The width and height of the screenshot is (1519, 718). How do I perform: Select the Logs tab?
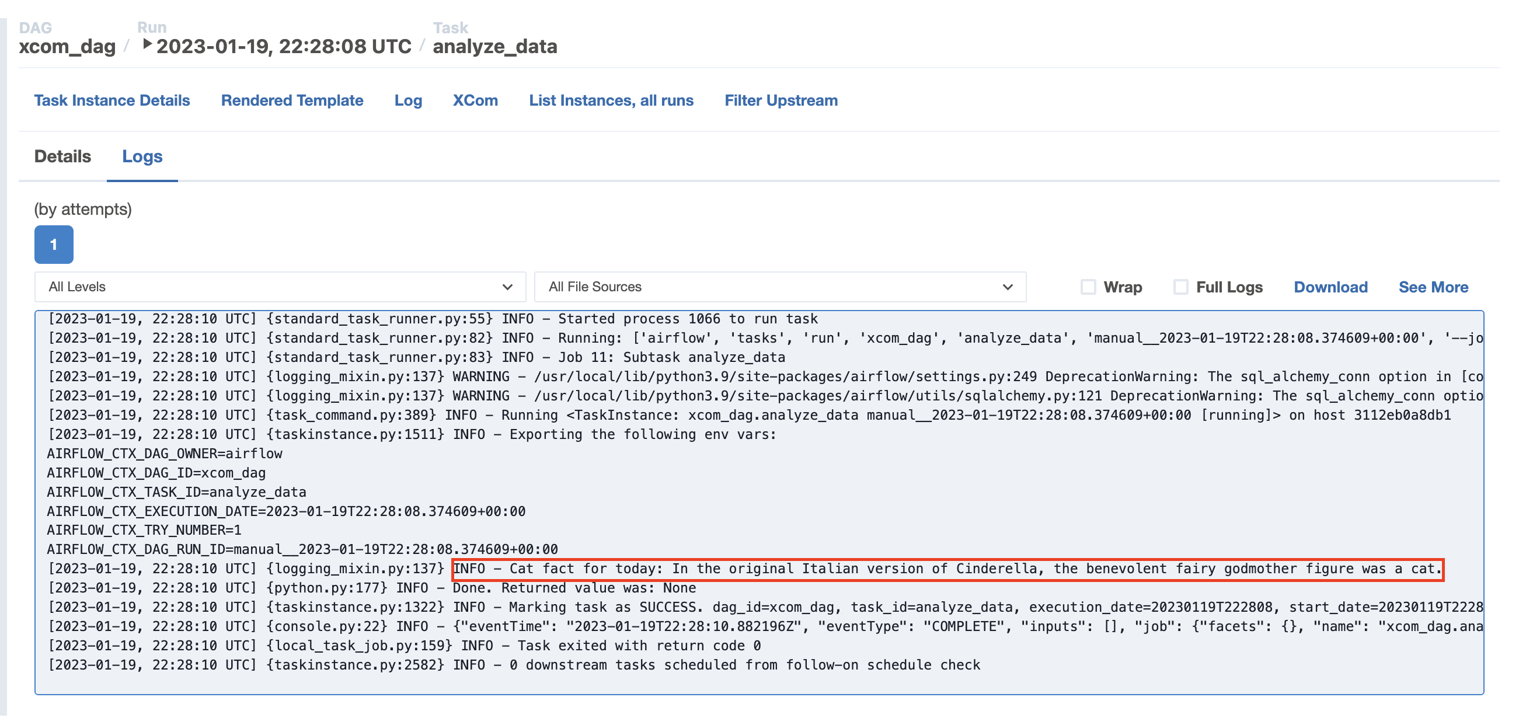pyautogui.click(x=142, y=156)
